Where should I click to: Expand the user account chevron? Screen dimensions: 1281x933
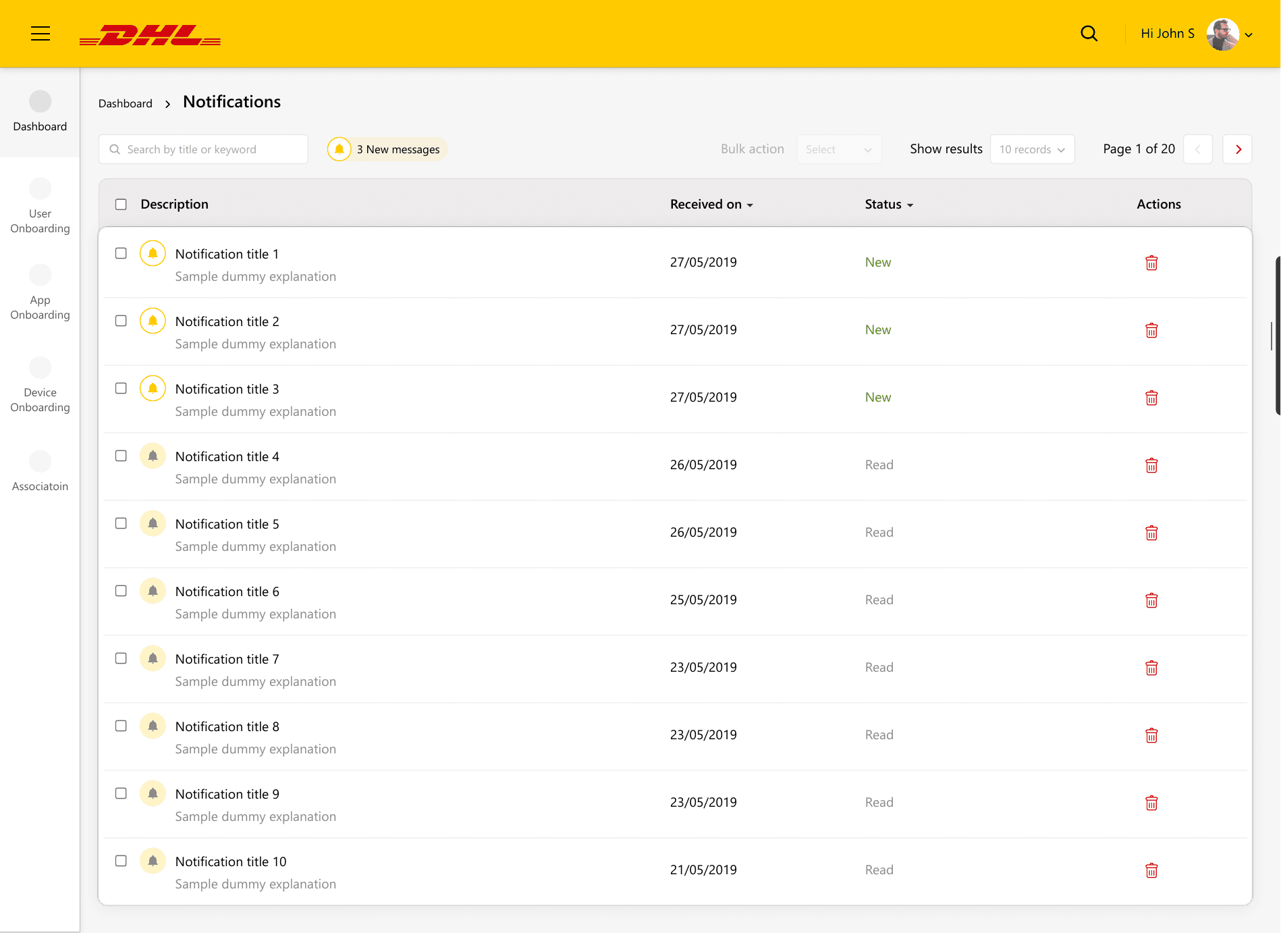click(x=1249, y=35)
